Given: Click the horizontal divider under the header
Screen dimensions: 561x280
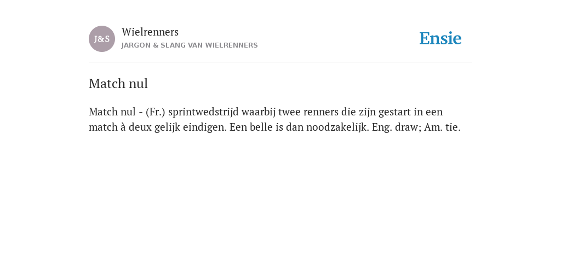Looking at the screenshot, I should pos(280,62).
